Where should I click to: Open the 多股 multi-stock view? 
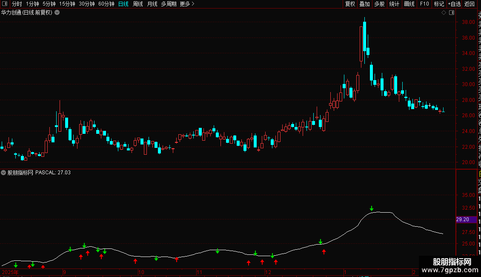(379, 4)
